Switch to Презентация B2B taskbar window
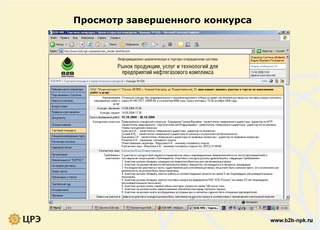The image size is (320, 230). point(140,208)
